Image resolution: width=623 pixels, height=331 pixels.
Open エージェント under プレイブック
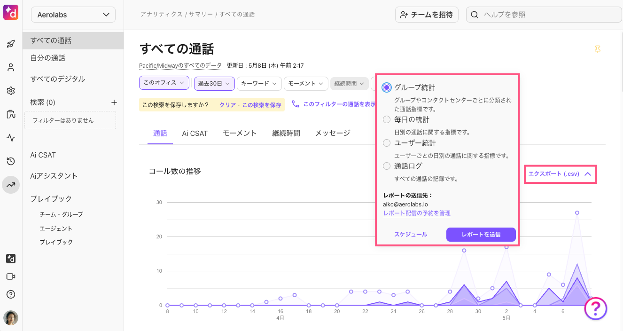(56, 229)
